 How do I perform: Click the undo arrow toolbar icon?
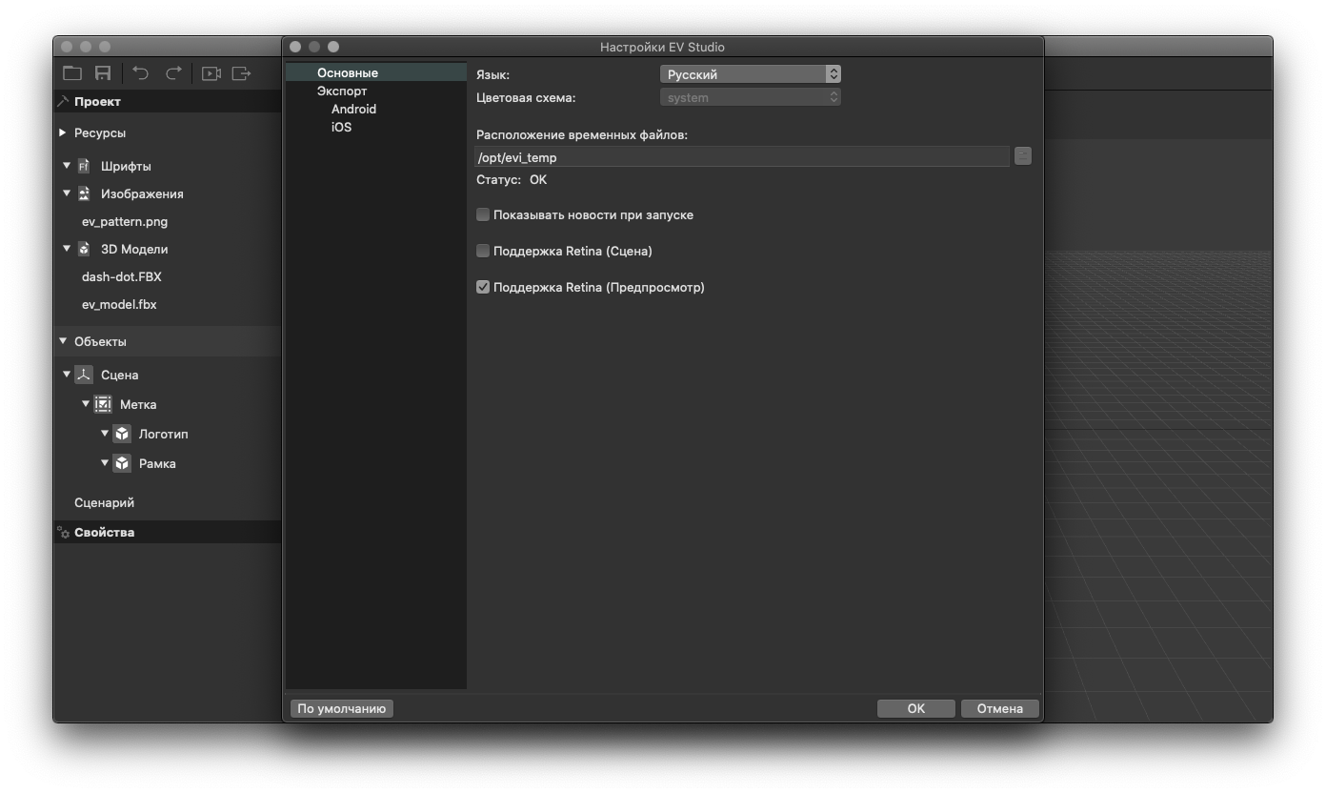pos(141,73)
